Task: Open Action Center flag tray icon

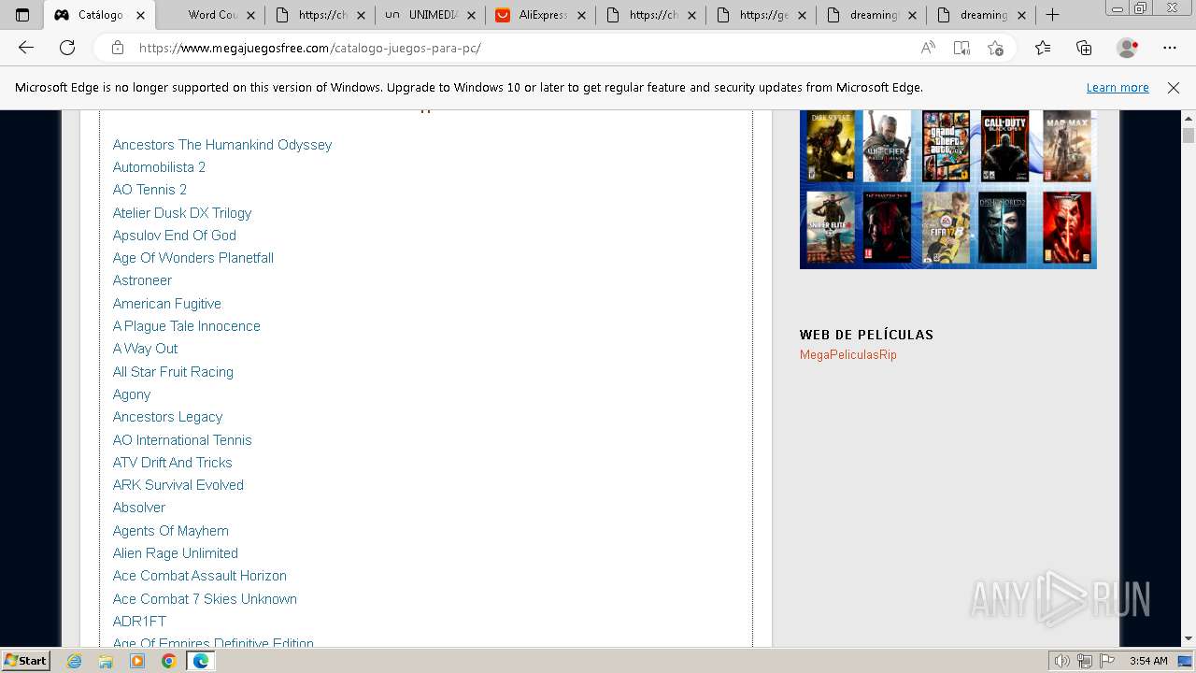Action: [x=1105, y=661]
